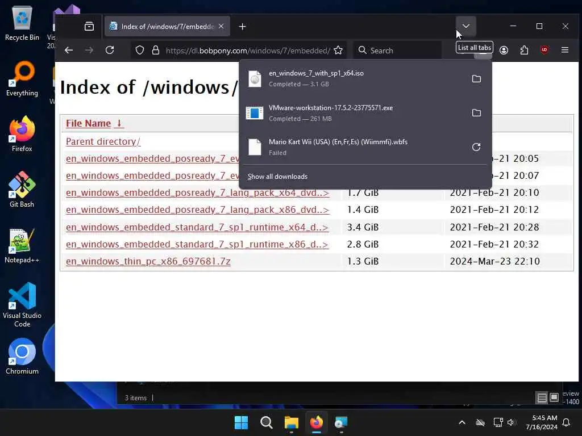582x436 pixels.
Task: Open Chromium desktop shortcut
Action: tap(22, 357)
